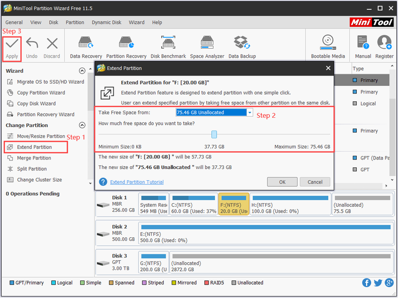Open the Facebook share icon

(366, 283)
